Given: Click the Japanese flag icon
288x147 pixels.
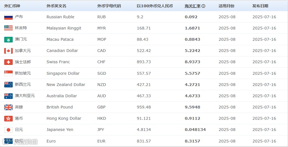Looking at the screenshot, I should pyautogui.click(x=8, y=130).
